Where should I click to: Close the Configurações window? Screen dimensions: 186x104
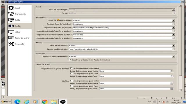182,2
